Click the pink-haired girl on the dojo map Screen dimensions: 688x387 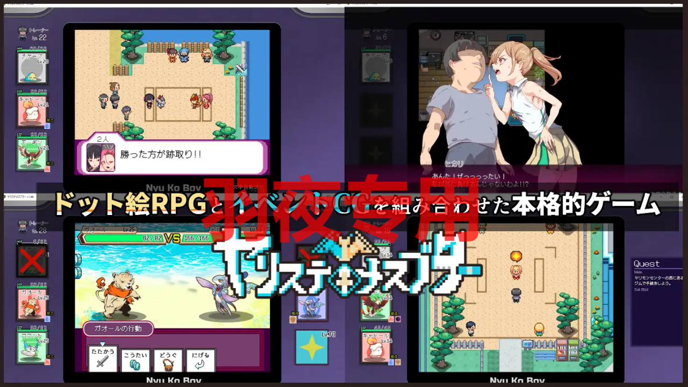click(x=206, y=101)
